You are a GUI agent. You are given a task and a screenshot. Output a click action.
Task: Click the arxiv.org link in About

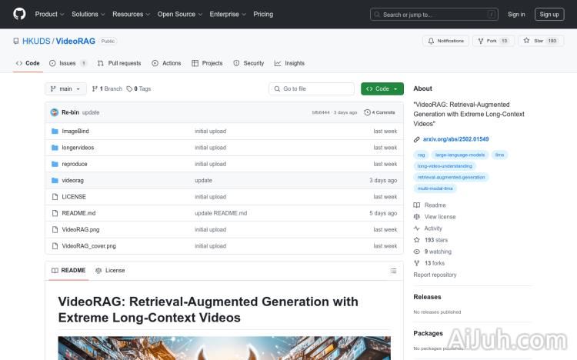coord(455,139)
